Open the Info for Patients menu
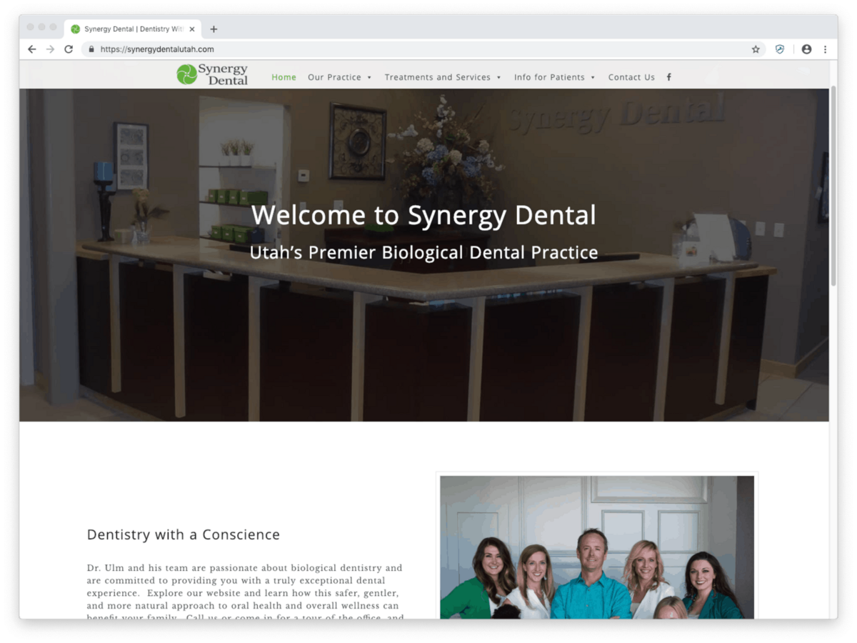Screen dimensions: 857x643 (555, 77)
